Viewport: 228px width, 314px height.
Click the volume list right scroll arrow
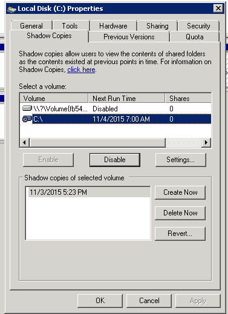(206, 143)
